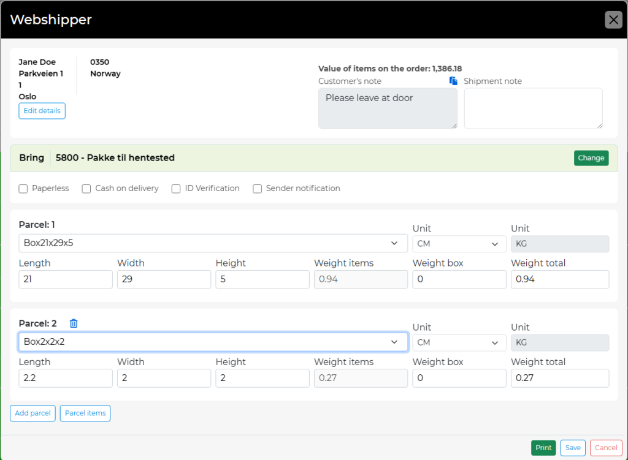Expand Parcel 2 CM unit dropdown
Image resolution: width=628 pixels, height=460 pixels.
459,342
